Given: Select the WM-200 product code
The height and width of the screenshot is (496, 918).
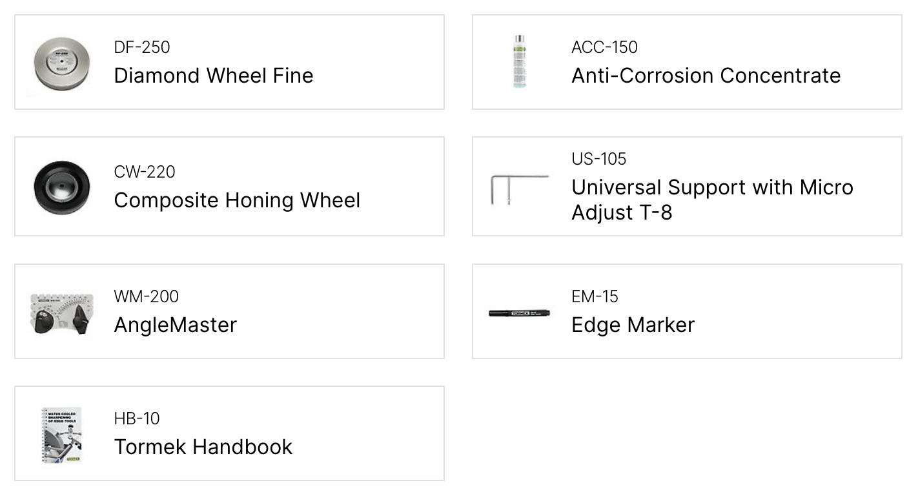Looking at the screenshot, I should tap(147, 296).
